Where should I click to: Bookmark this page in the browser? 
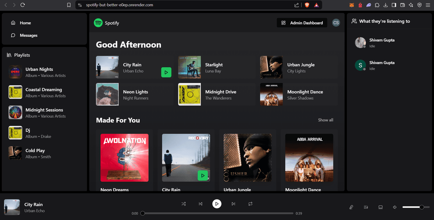(x=69, y=5)
